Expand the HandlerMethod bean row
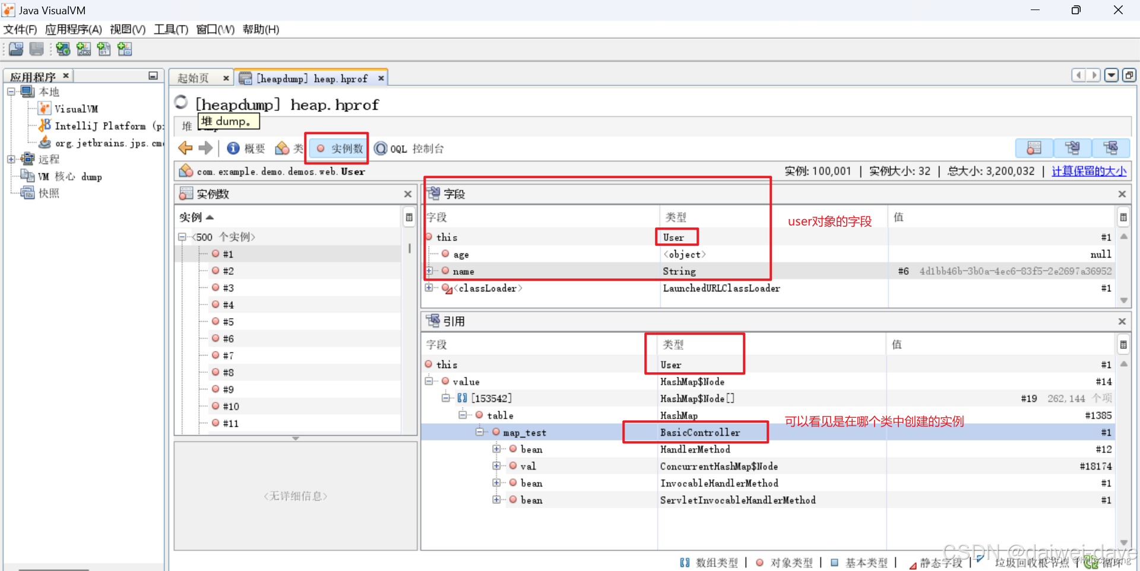This screenshot has width=1140, height=571. [496, 449]
